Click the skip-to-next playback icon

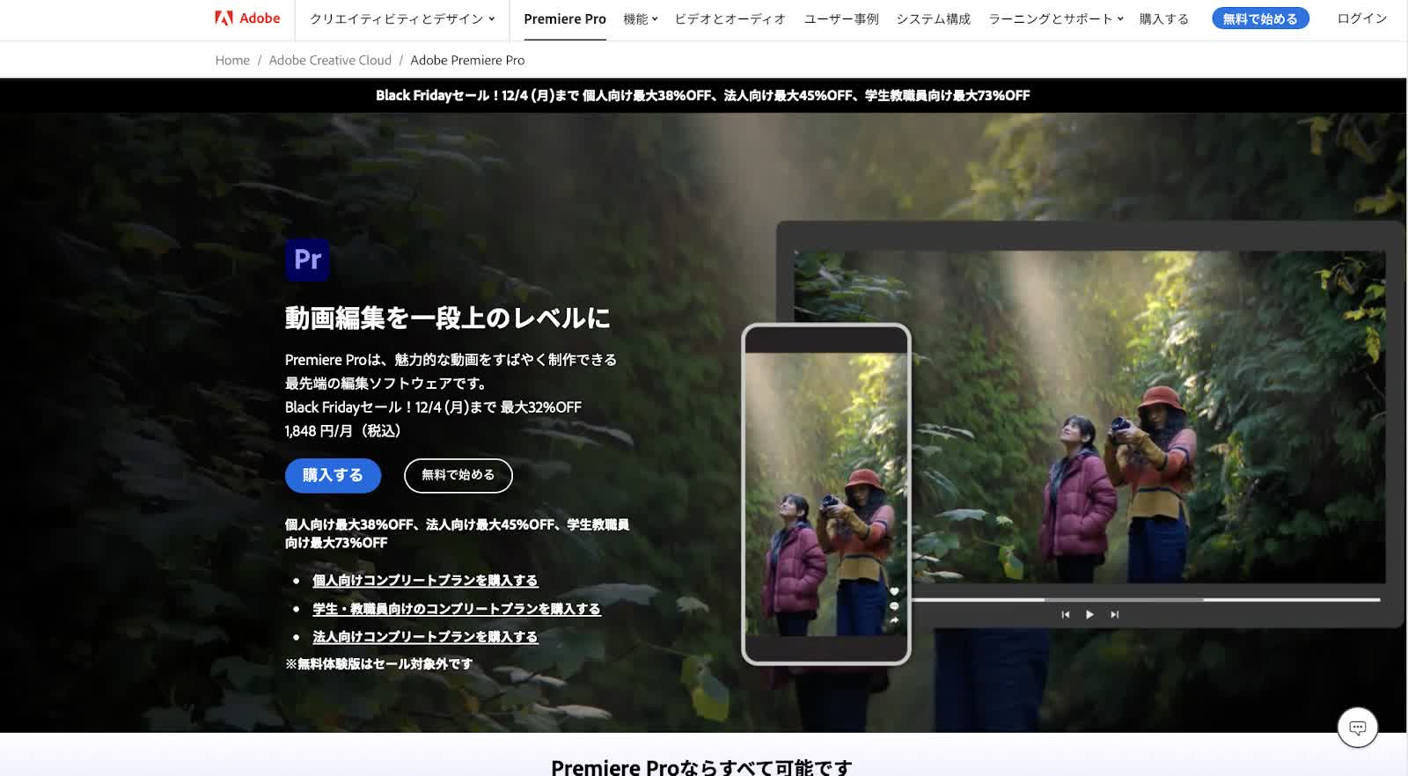coord(1114,614)
